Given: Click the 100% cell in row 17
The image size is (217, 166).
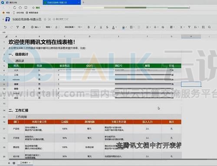Looking at the screenshot, I should [65, 129].
